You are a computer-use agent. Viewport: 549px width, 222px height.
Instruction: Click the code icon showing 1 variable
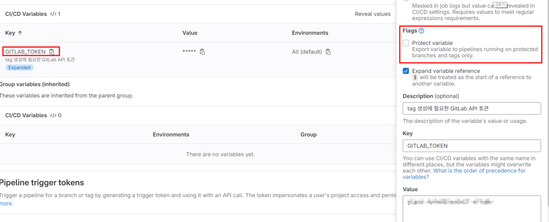tap(53, 14)
